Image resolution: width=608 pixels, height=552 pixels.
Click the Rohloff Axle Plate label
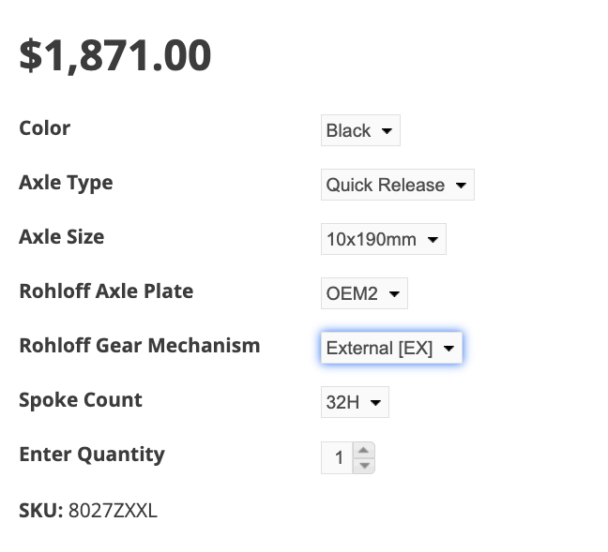106,291
